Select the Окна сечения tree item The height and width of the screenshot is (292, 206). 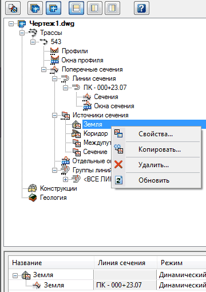pos(114,106)
